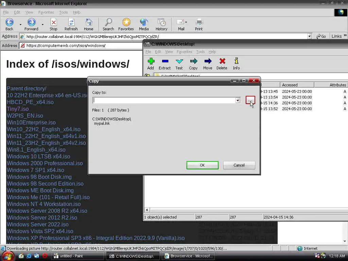Open Favorites star icon in toolbar
348x261 pixels.
[126, 24]
